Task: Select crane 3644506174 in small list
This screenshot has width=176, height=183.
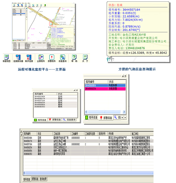Action: pyautogui.click(x=55, y=99)
